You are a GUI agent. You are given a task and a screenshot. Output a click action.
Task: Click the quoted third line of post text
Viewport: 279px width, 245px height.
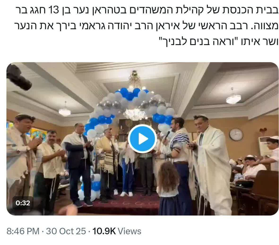(218, 41)
